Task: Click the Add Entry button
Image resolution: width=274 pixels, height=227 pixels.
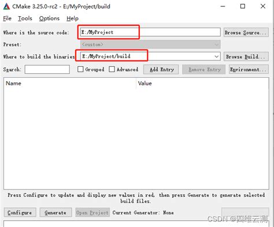Action: [x=161, y=69]
